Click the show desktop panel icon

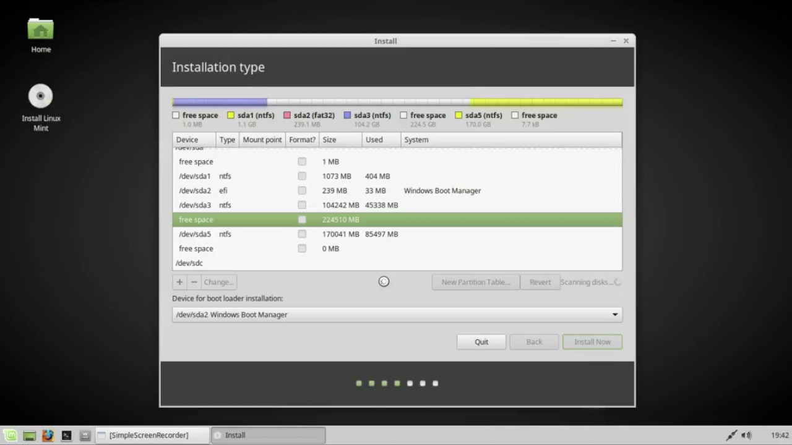point(29,435)
